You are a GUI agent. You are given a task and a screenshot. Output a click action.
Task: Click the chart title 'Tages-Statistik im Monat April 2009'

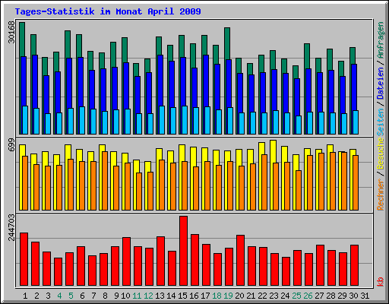[108, 11]
